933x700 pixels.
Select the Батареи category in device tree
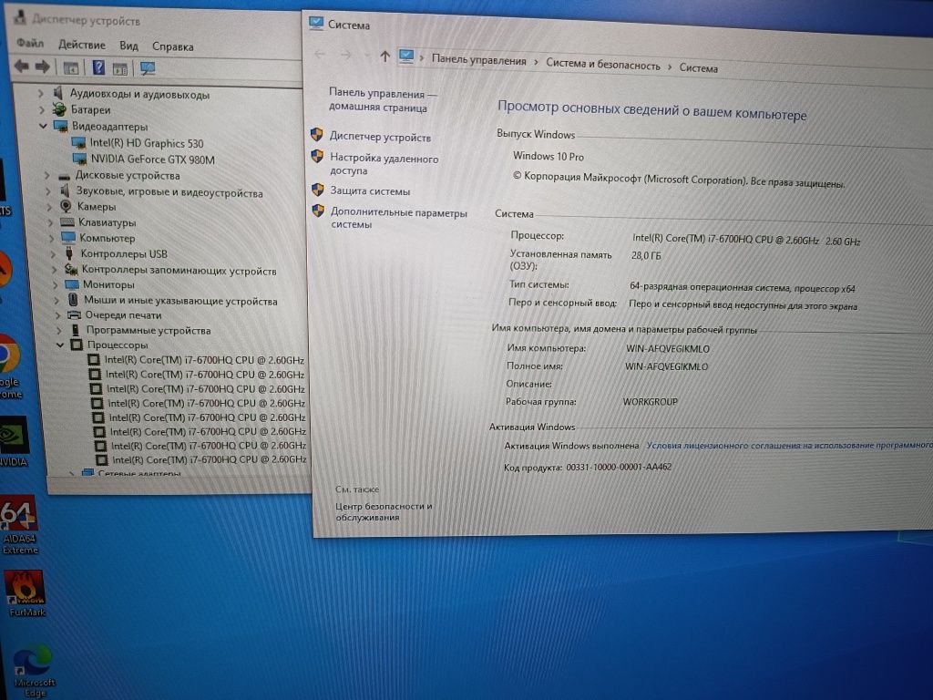click(x=90, y=110)
